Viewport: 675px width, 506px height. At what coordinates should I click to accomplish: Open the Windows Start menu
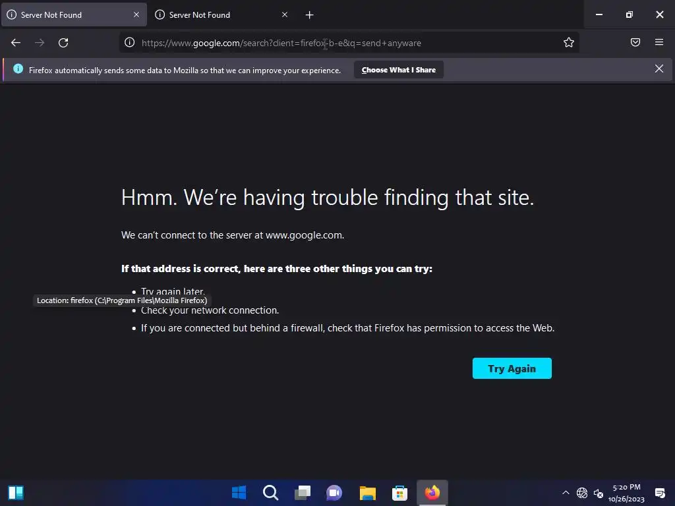239,492
